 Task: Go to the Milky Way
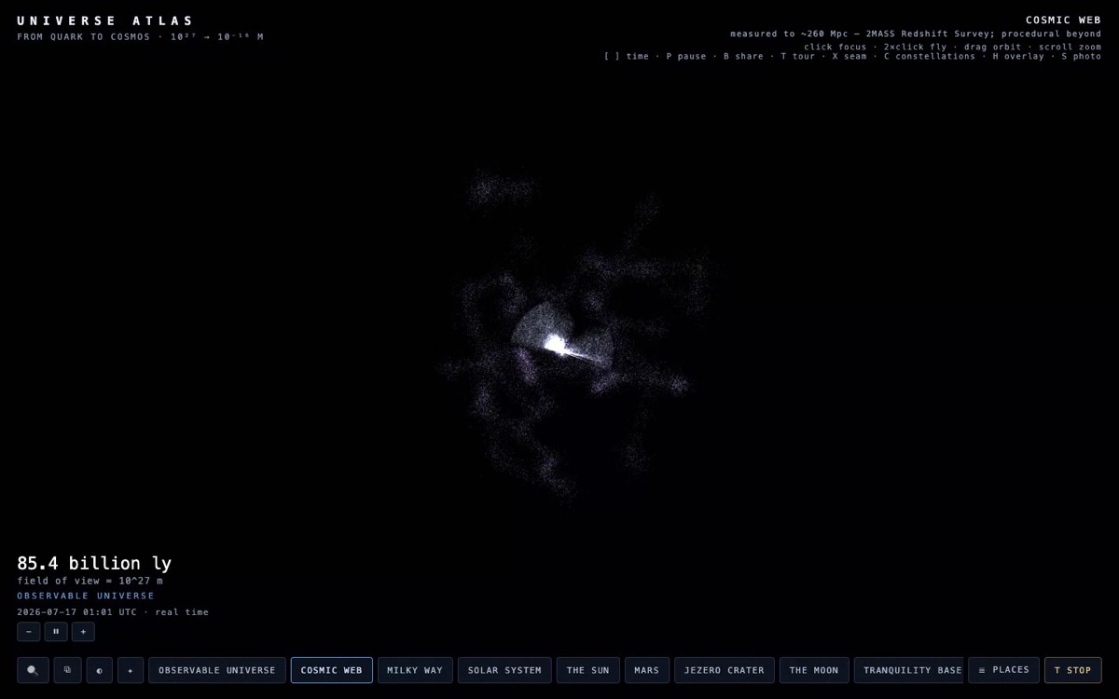tap(415, 670)
